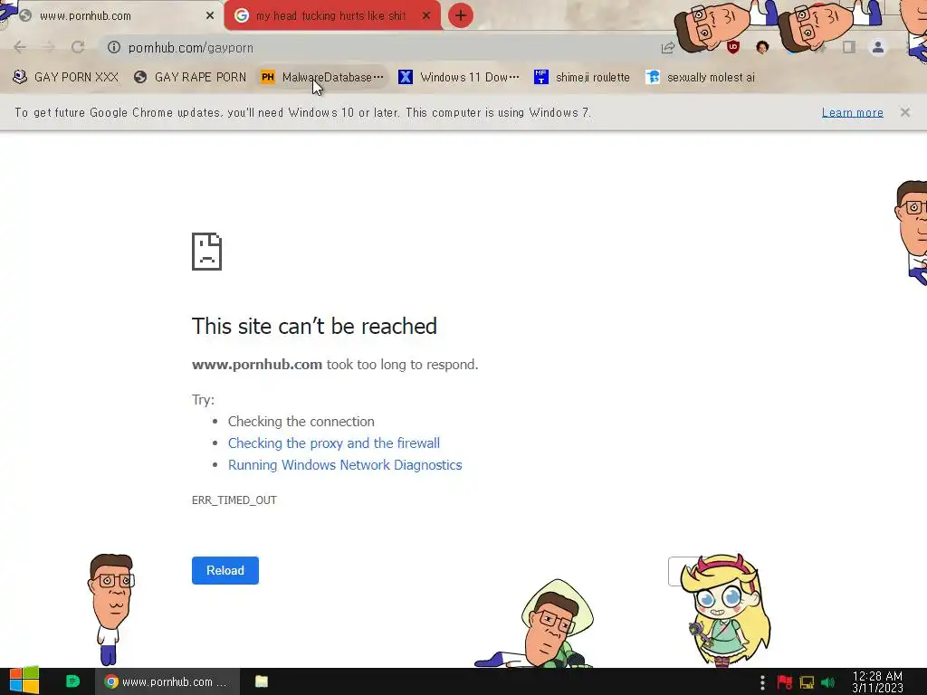Viewport: 927px width, 695px height.
Task: Open the volume speaker tray icon
Action: 827,682
